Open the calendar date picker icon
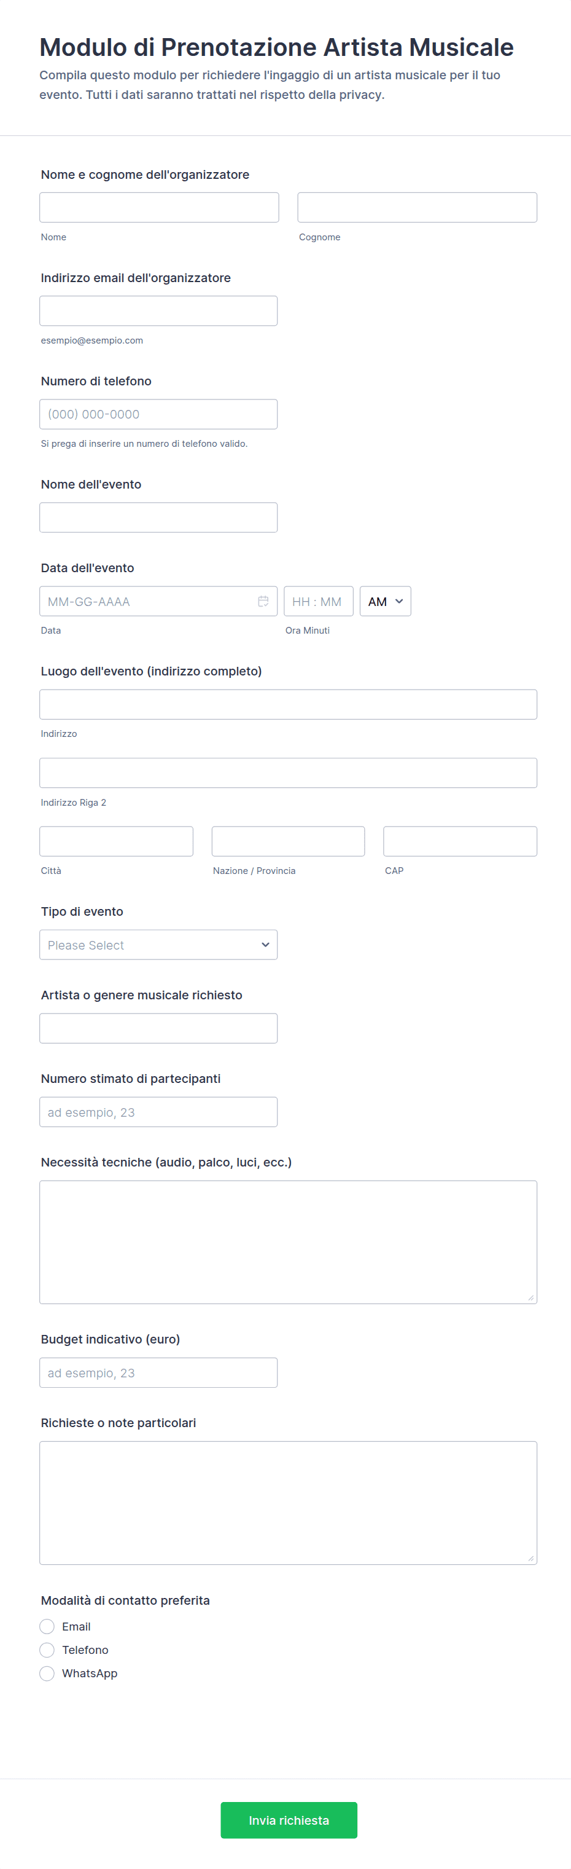 click(x=263, y=602)
